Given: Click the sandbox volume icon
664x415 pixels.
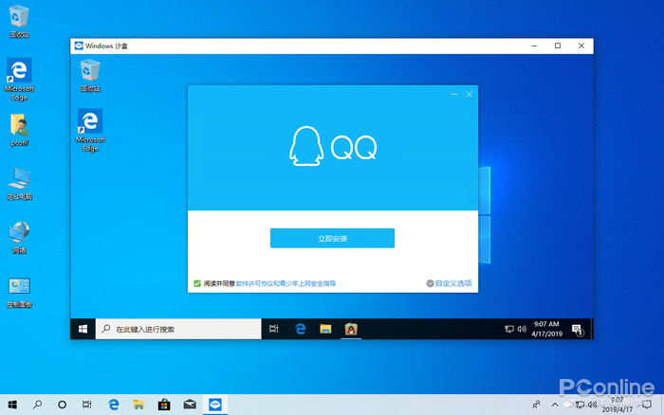Looking at the screenshot, I should (522, 330).
